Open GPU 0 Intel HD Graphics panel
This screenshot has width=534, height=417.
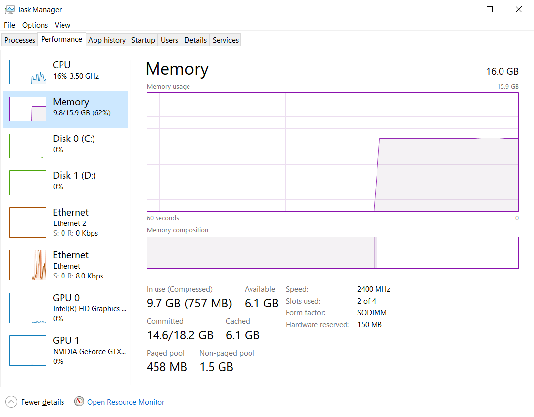65,308
